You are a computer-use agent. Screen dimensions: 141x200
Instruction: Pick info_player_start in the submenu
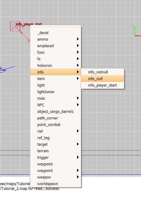point(102,85)
